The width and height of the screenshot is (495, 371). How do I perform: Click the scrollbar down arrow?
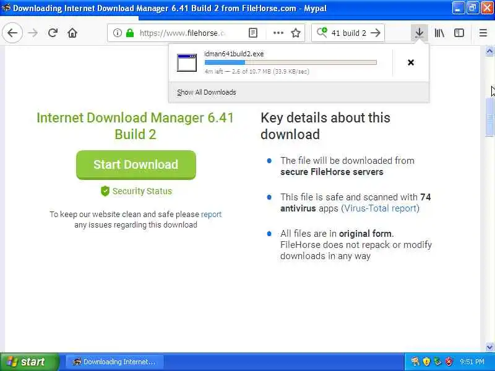tap(489, 347)
